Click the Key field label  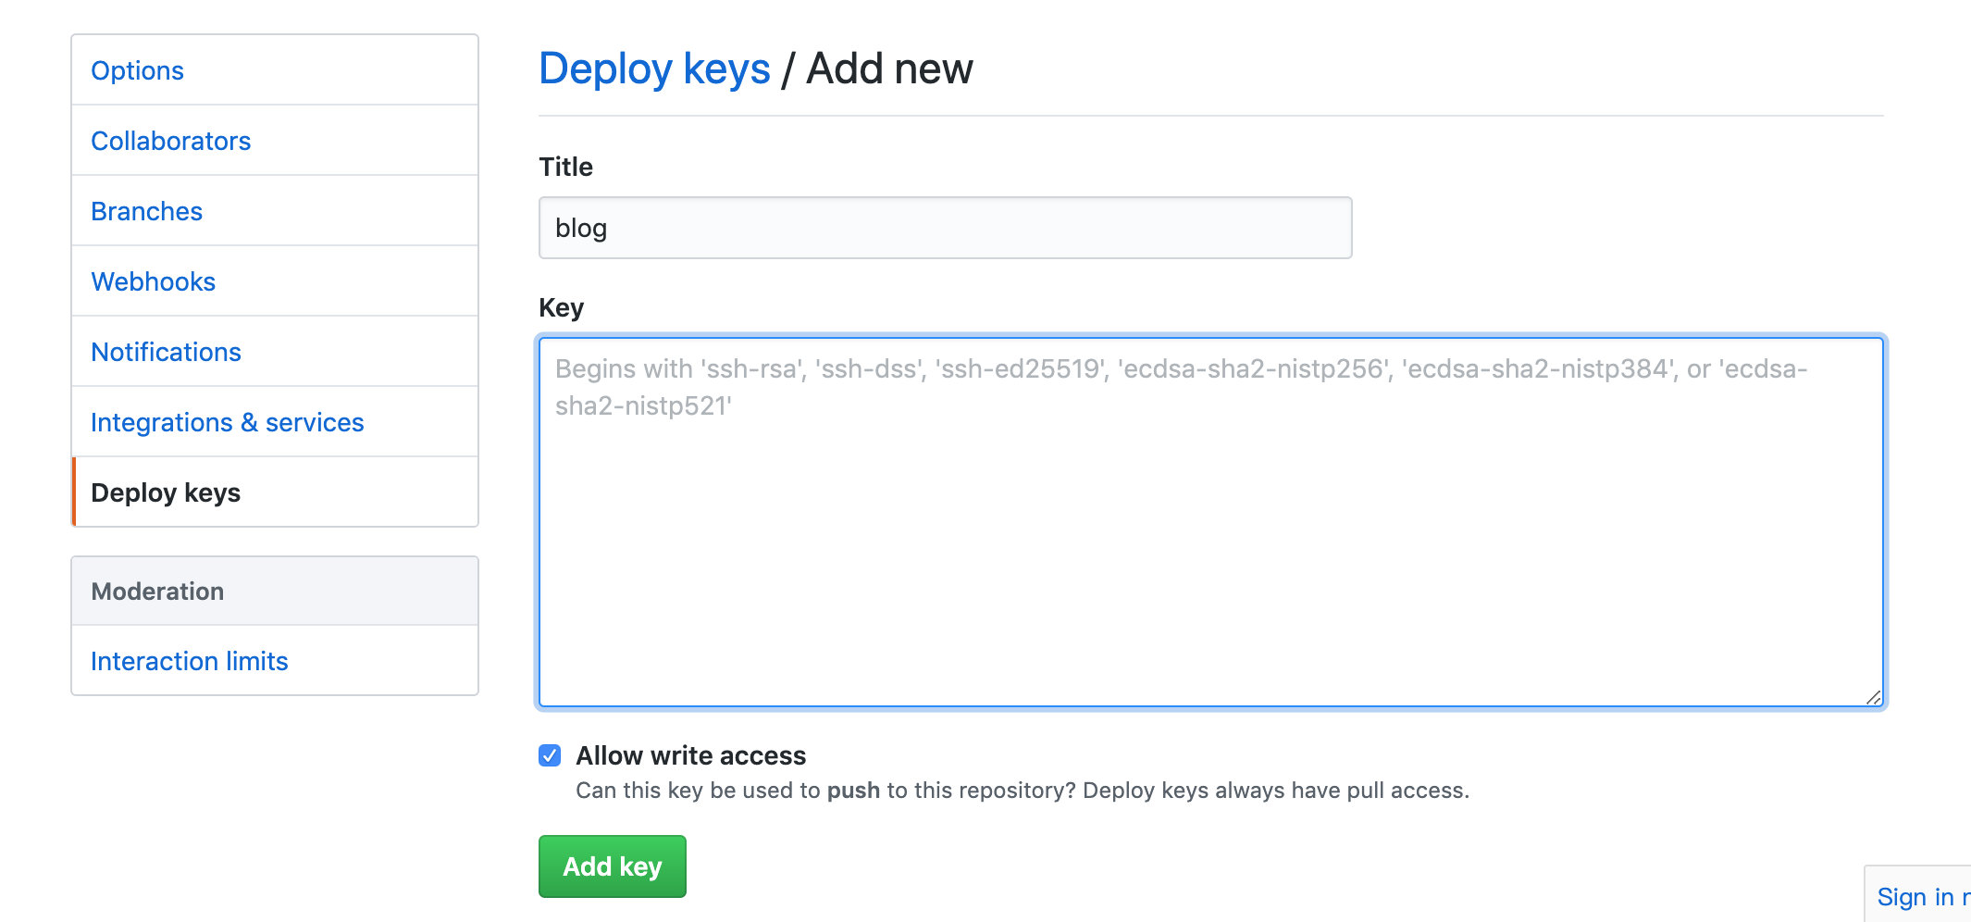tap(561, 307)
